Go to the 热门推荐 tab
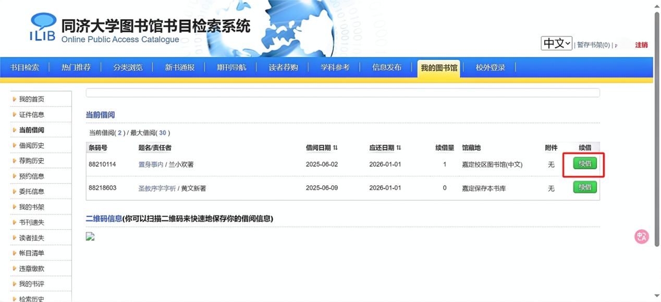The height and width of the screenshot is (302, 661). (x=76, y=67)
